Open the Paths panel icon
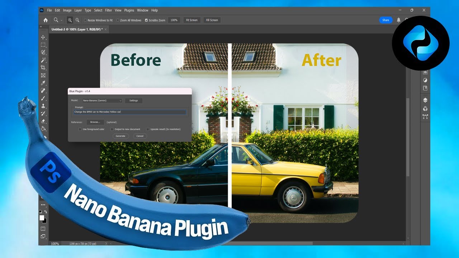This screenshot has width=459, height=258. pyautogui.click(x=425, y=116)
